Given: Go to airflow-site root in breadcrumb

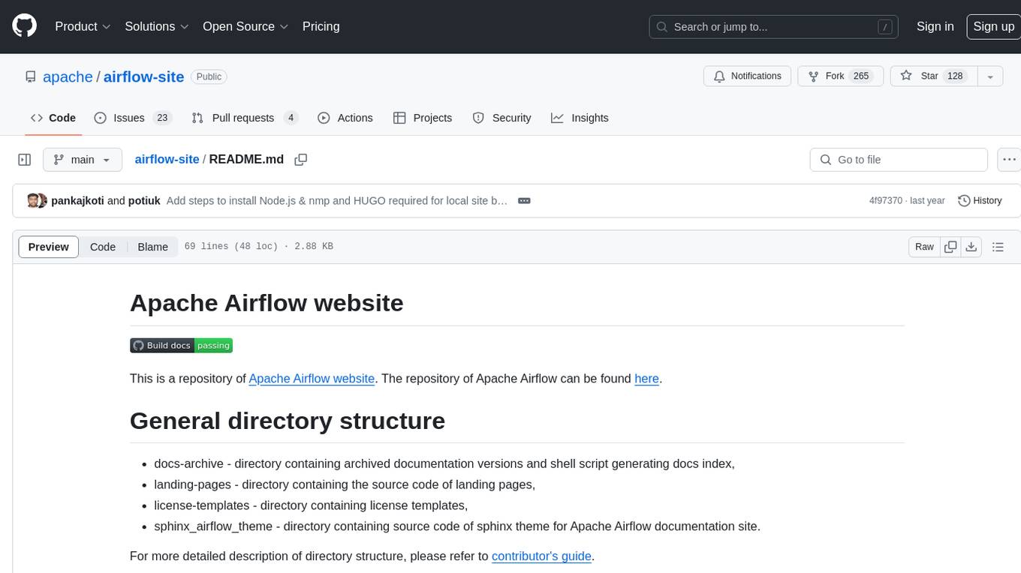Looking at the screenshot, I should point(167,160).
